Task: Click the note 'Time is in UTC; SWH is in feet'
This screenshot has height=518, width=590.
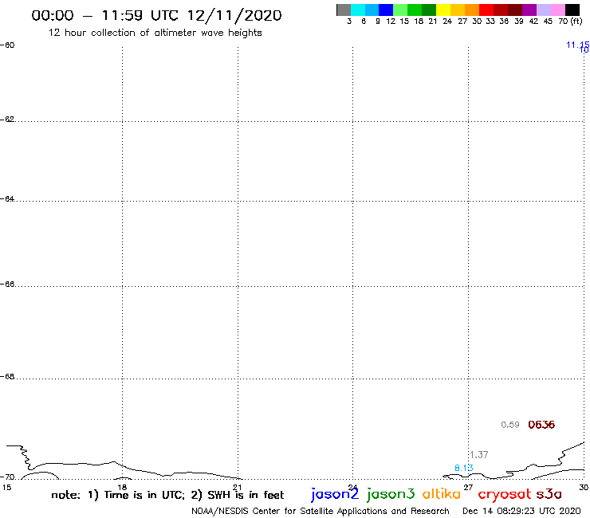Action: point(167,495)
